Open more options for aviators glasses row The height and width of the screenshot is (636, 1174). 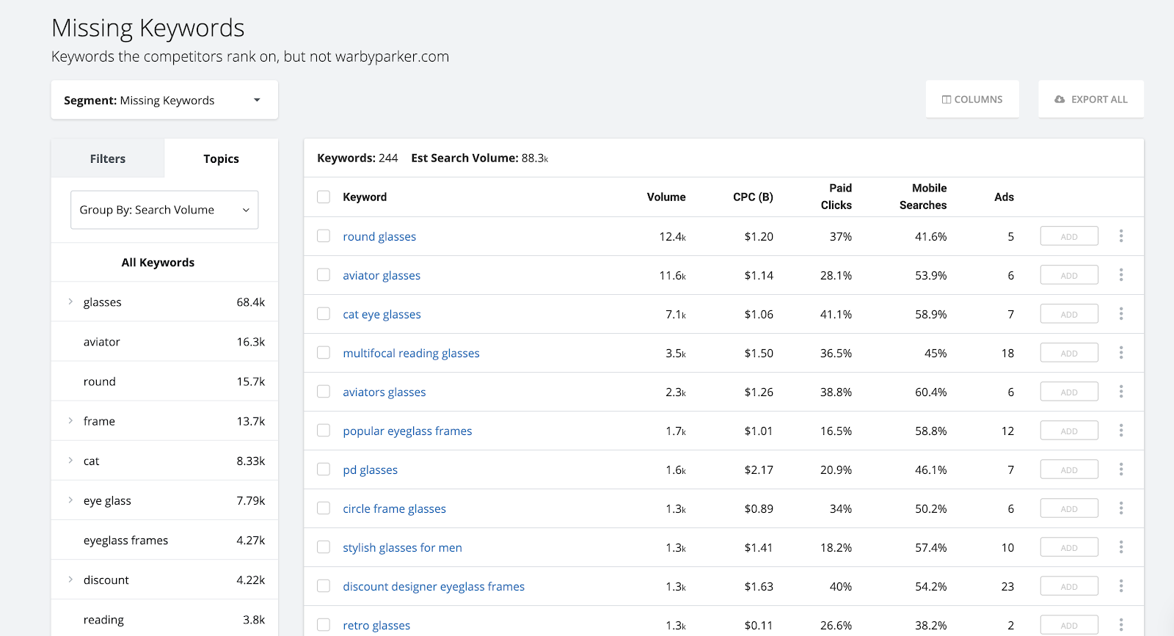[1121, 392]
